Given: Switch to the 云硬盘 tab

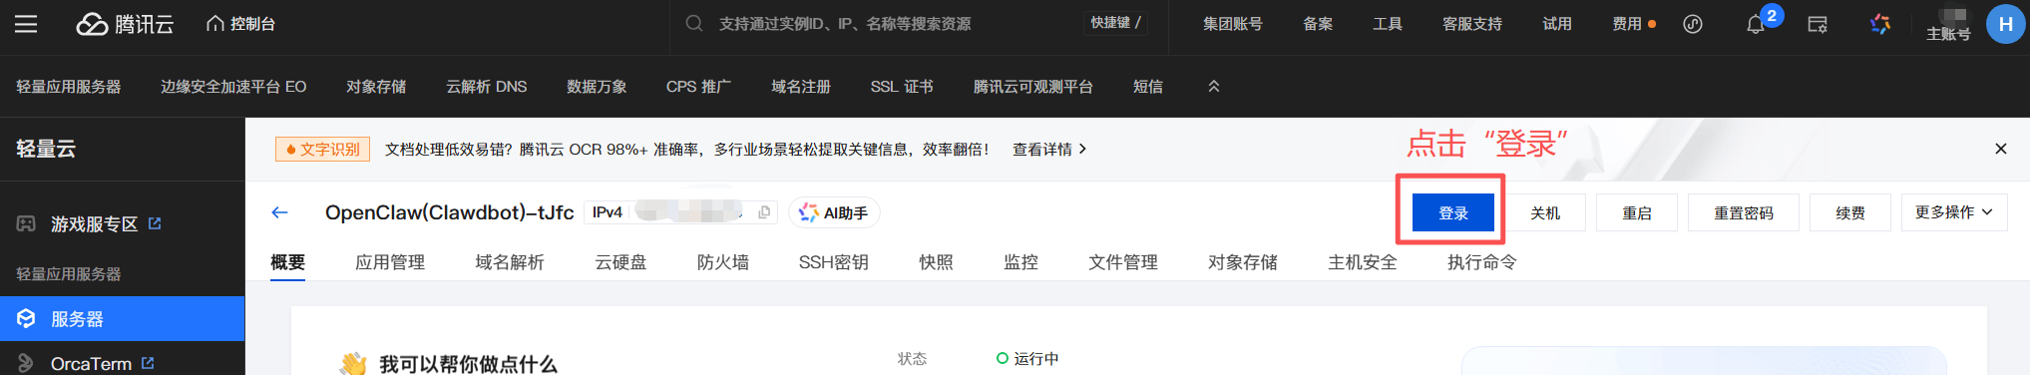Looking at the screenshot, I should point(620,262).
